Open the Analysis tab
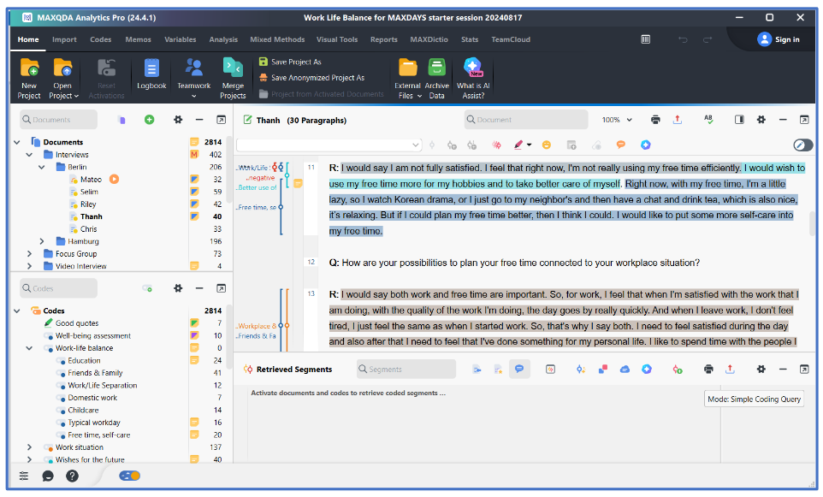This screenshot has width=823, height=497. (x=223, y=39)
